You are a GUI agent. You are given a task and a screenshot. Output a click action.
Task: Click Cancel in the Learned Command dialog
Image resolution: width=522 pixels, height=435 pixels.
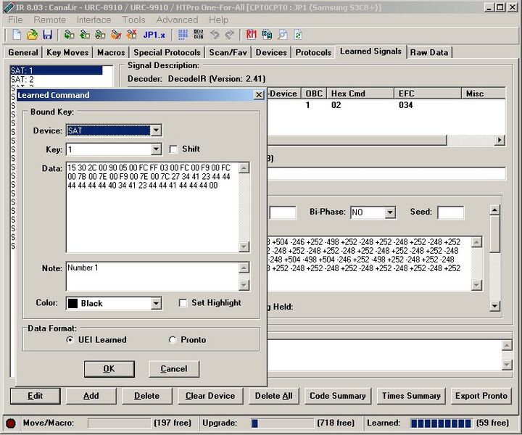174,369
